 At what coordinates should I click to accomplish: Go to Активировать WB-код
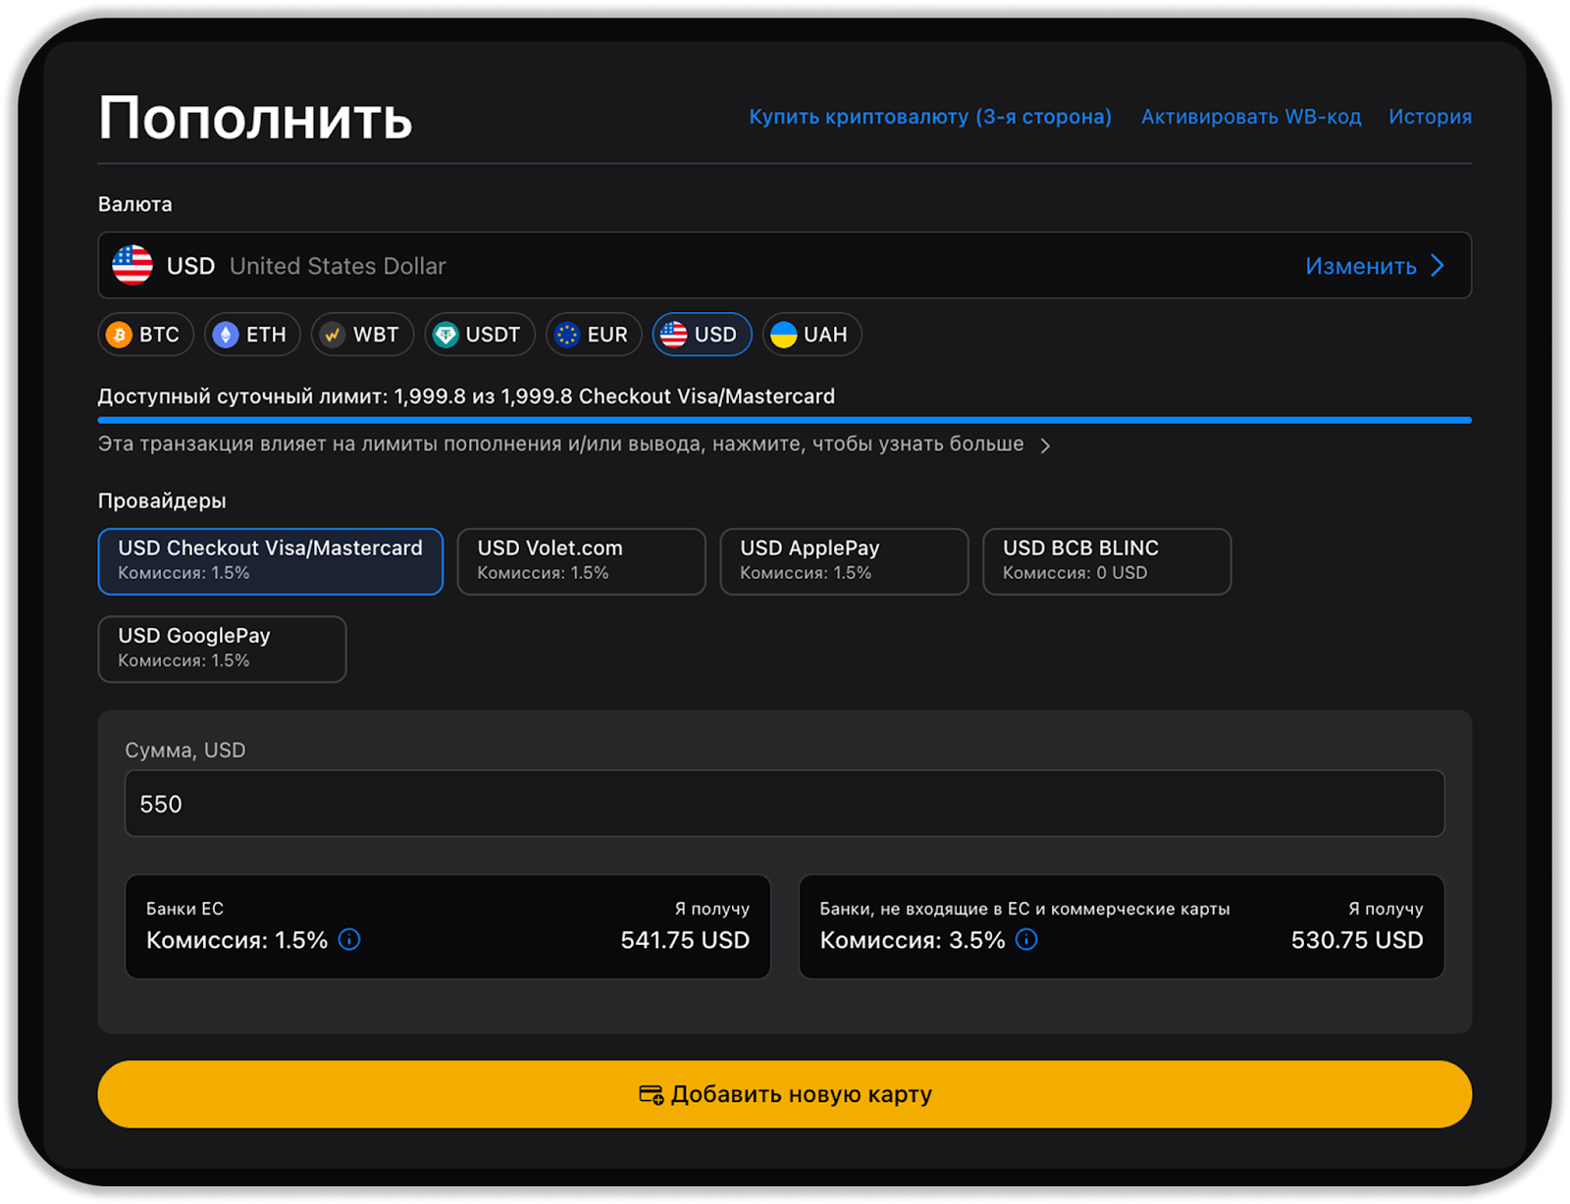pyautogui.click(x=1250, y=117)
